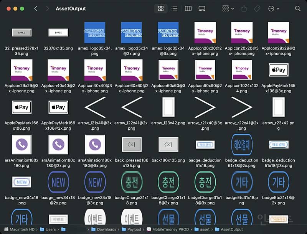Select the 32378x135.png file icon

coord(58,33)
